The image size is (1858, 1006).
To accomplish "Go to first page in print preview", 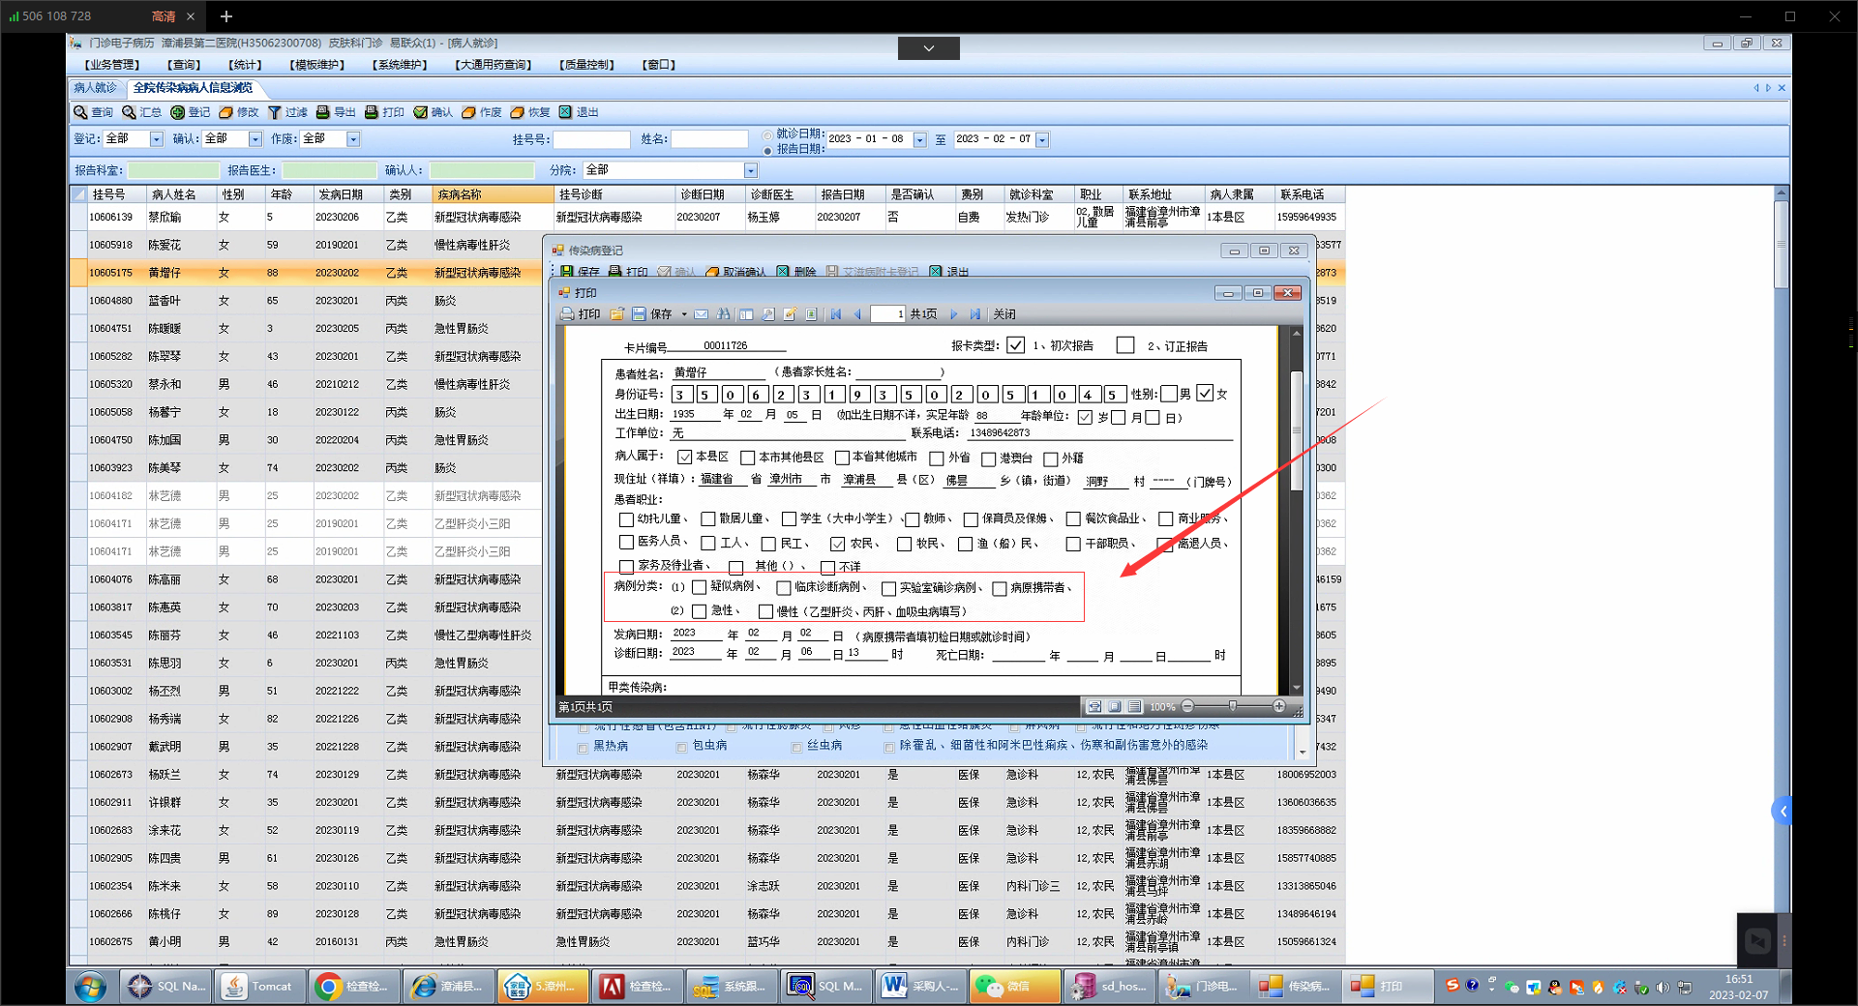I will click(x=836, y=314).
